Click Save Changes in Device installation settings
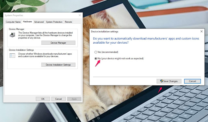 pyautogui.click(x=169, y=81)
